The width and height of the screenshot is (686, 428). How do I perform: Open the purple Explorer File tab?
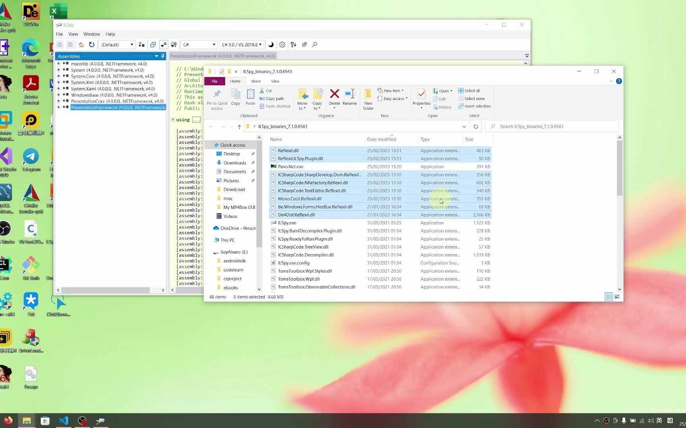(x=214, y=81)
